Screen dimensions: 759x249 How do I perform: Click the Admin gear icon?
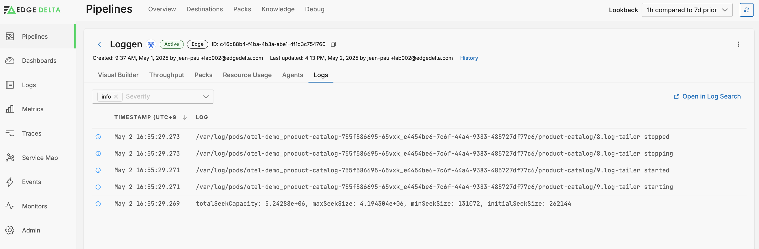coord(10,230)
